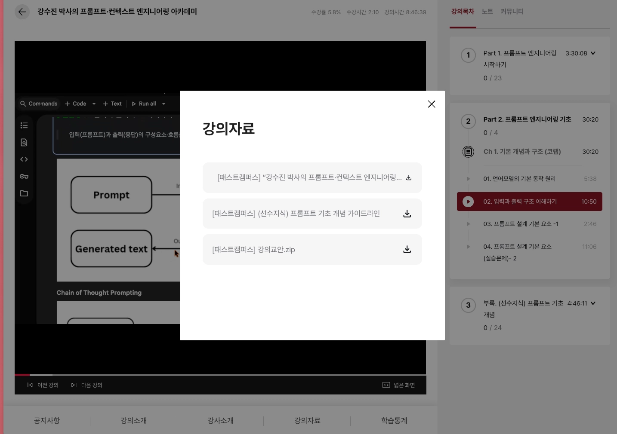617x434 pixels.
Task: Download the first 패스트캠퍼스 course material
Action: coord(408,177)
